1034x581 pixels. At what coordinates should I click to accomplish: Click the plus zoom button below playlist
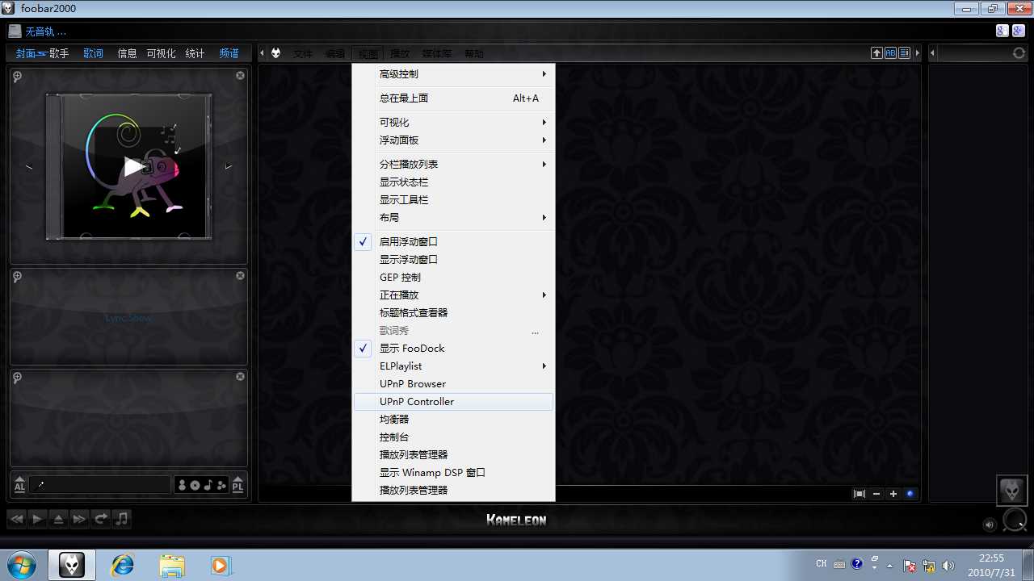[x=893, y=494]
